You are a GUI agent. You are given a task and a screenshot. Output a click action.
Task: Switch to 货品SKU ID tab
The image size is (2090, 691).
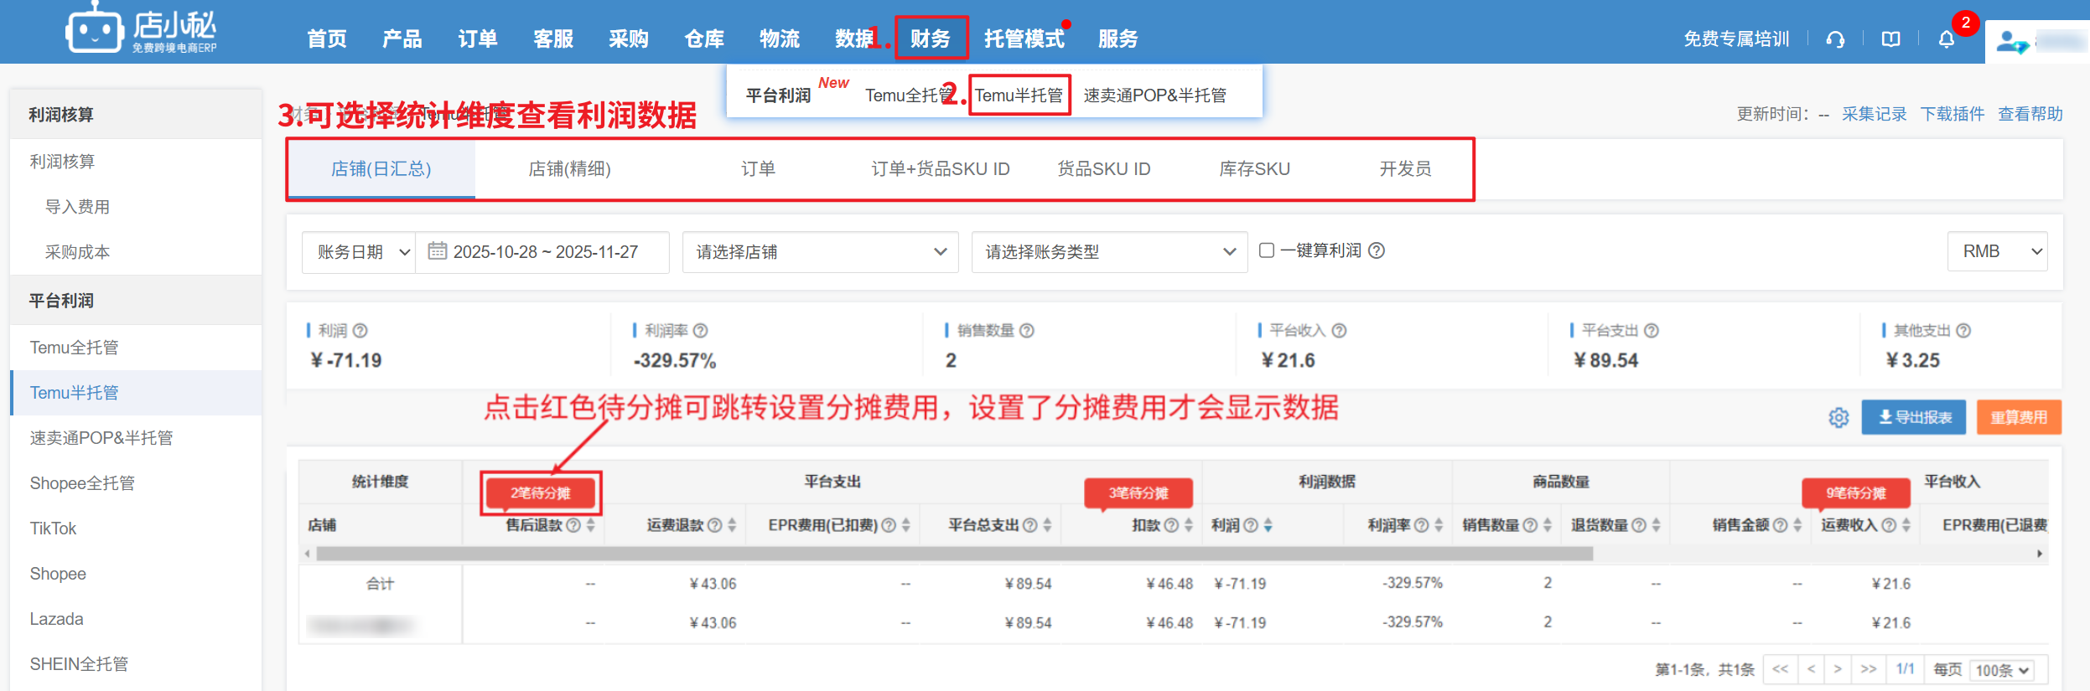[x=1103, y=169]
